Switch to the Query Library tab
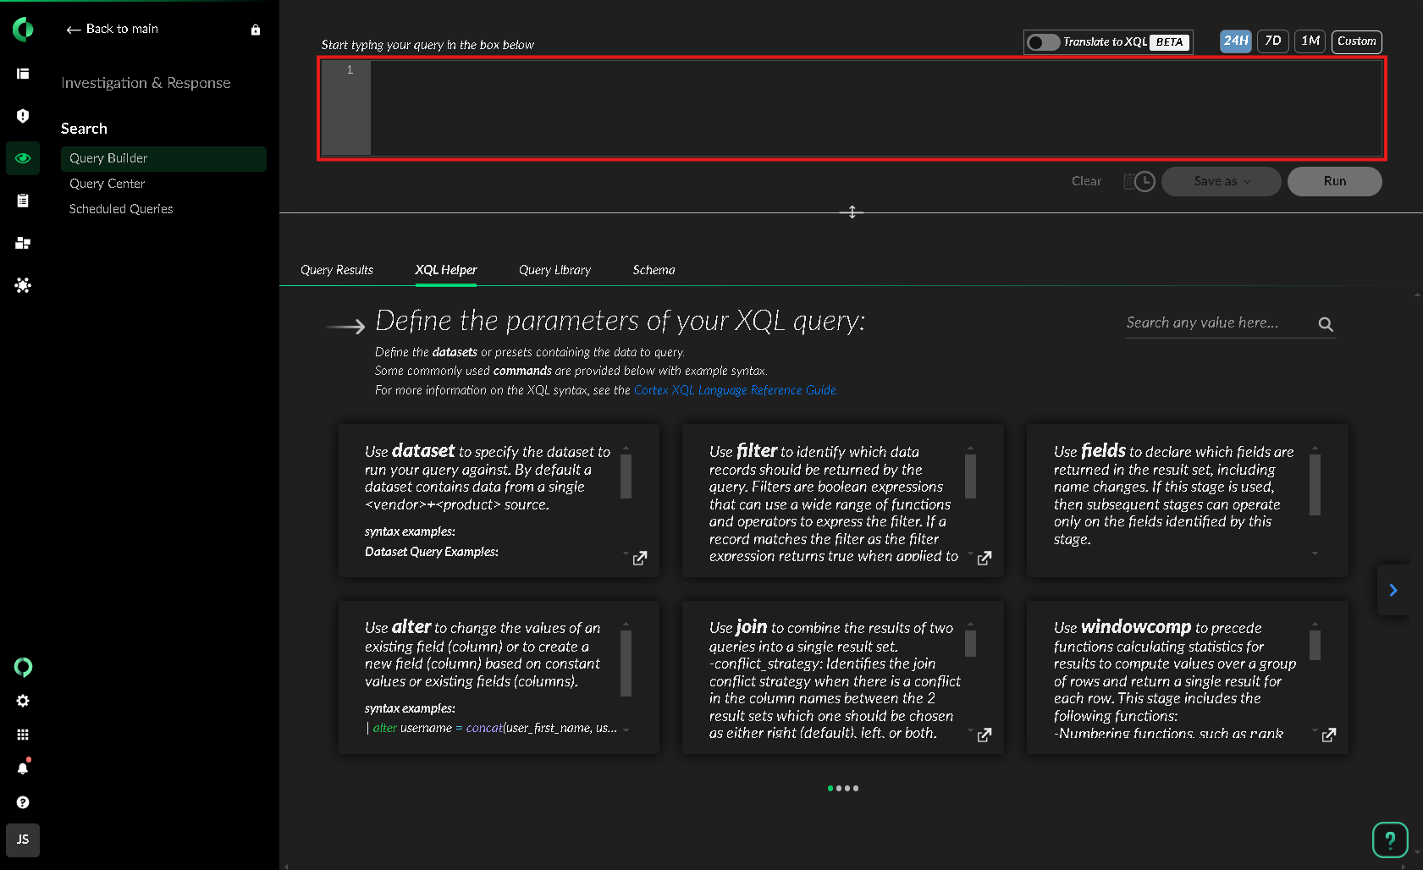The width and height of the screenshot is (1423, 870). [x=555, y=270]
